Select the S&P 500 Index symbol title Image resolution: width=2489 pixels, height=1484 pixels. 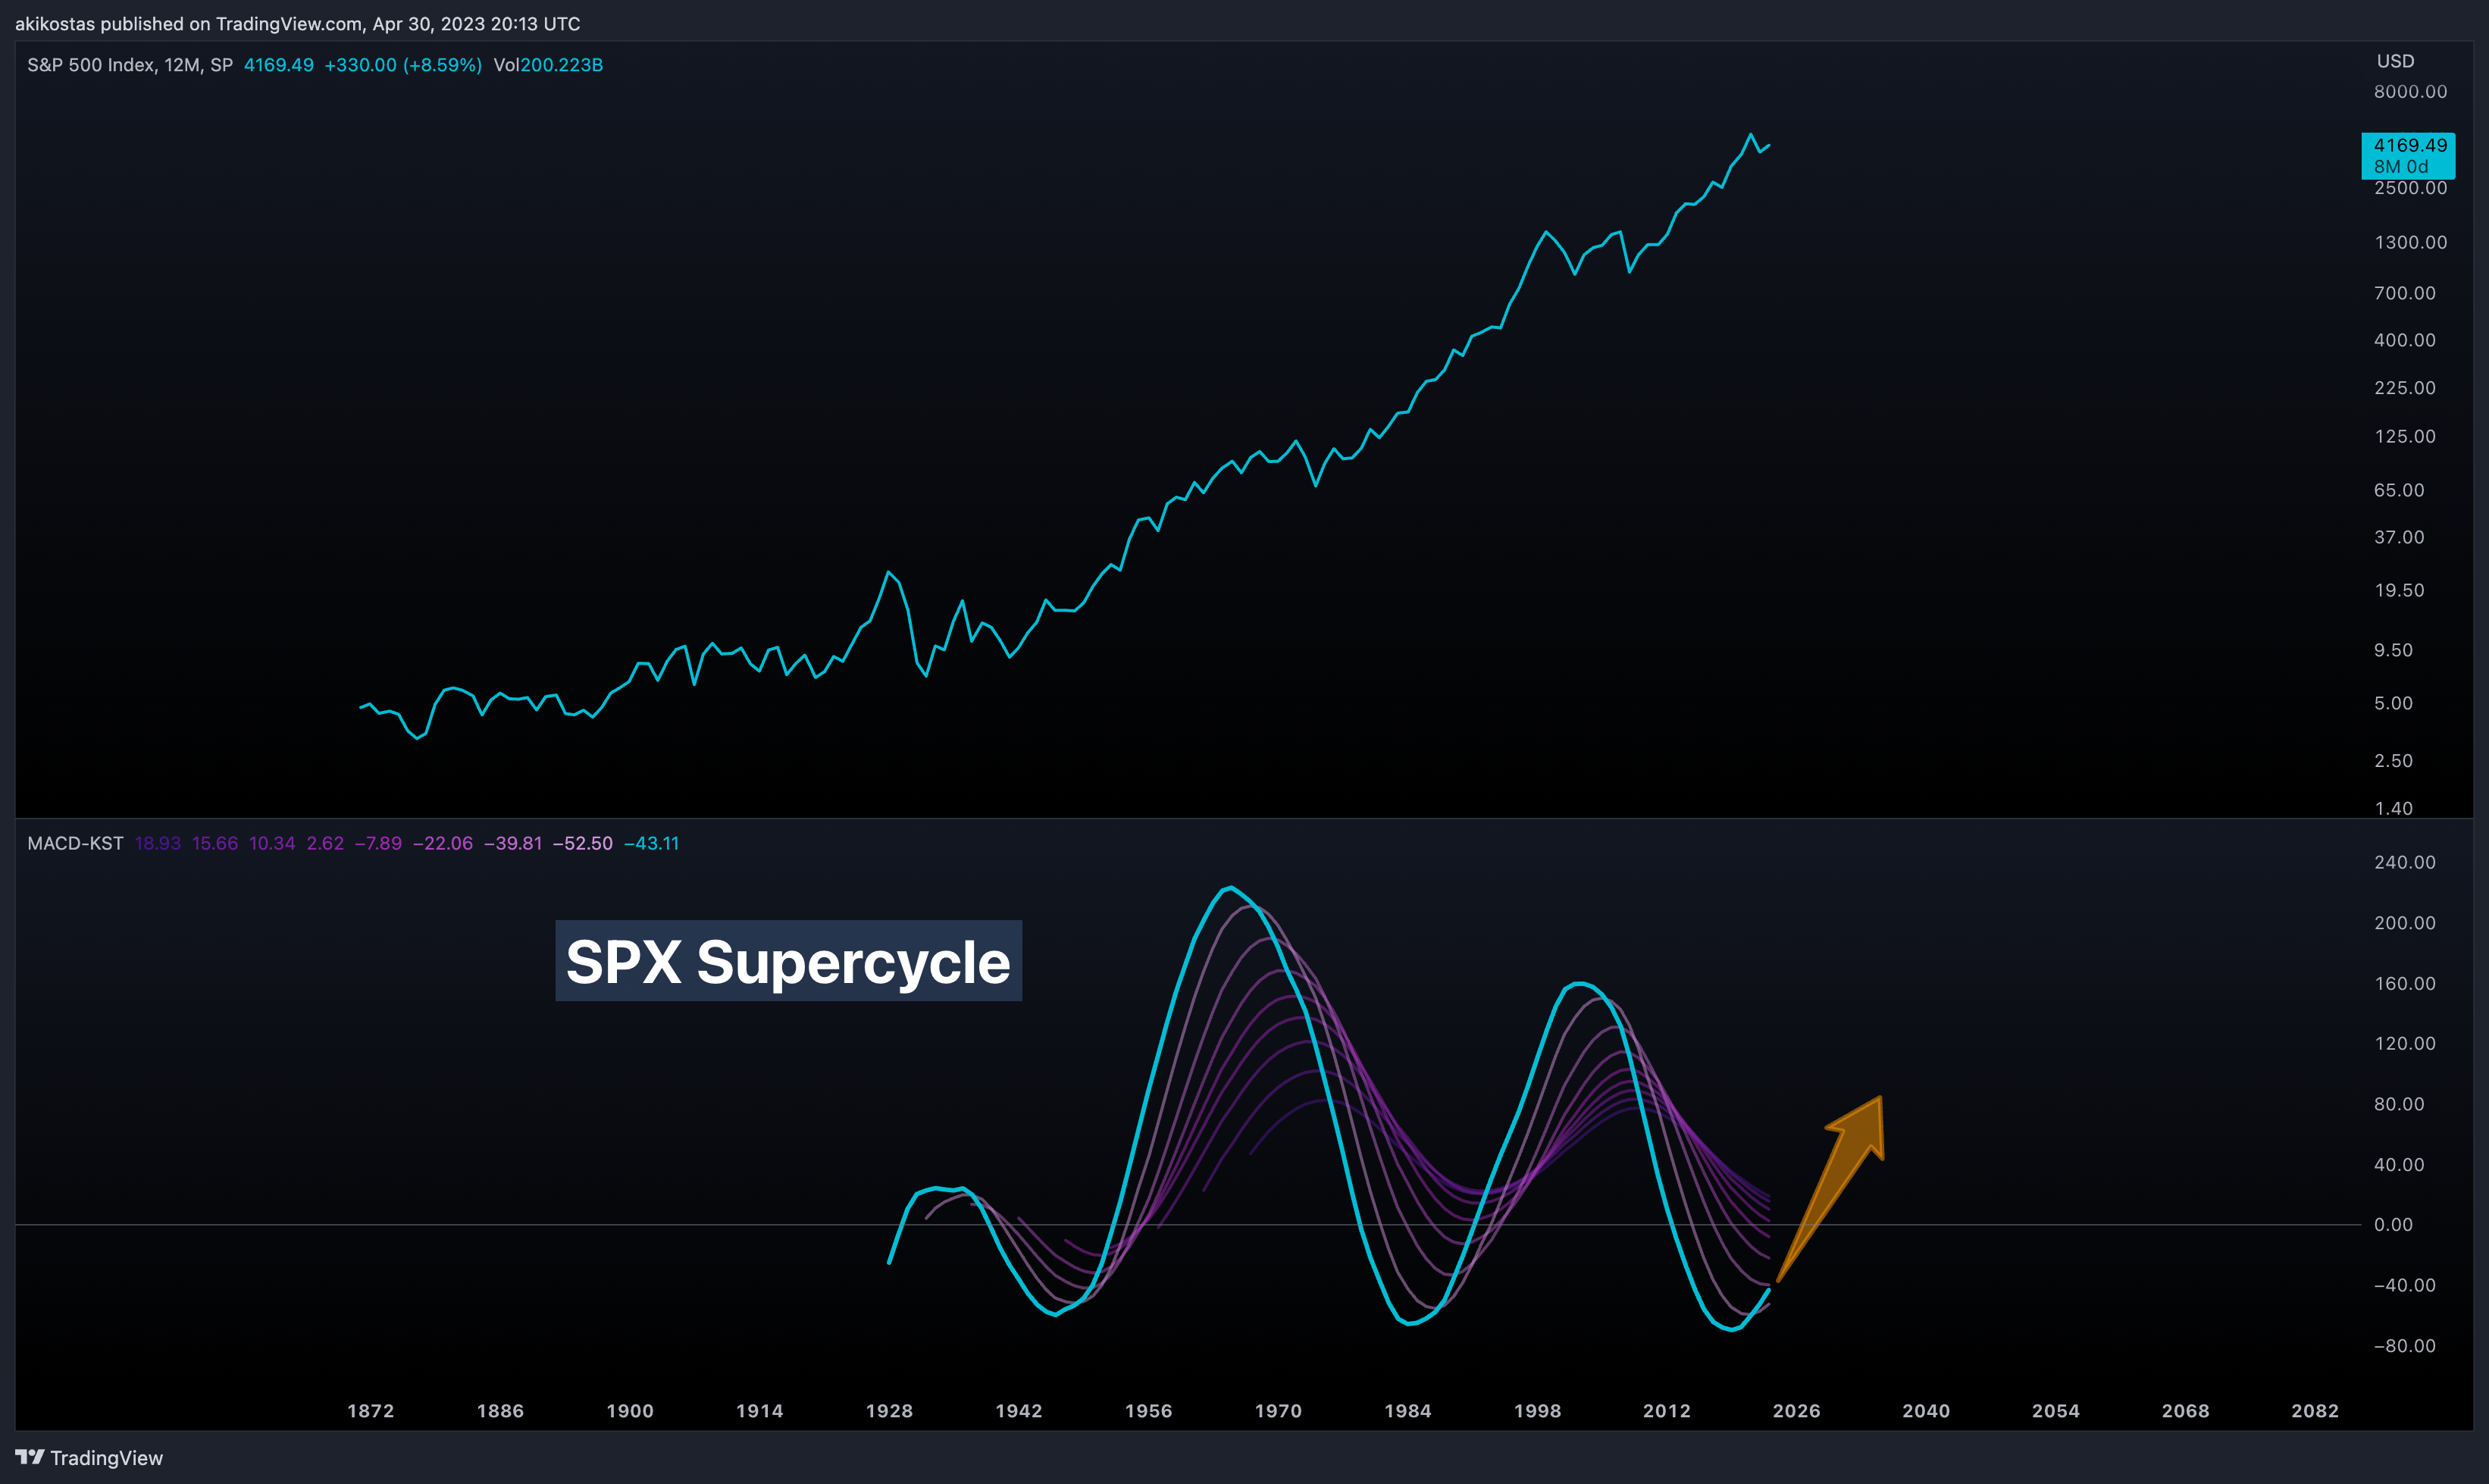[130, 65]
